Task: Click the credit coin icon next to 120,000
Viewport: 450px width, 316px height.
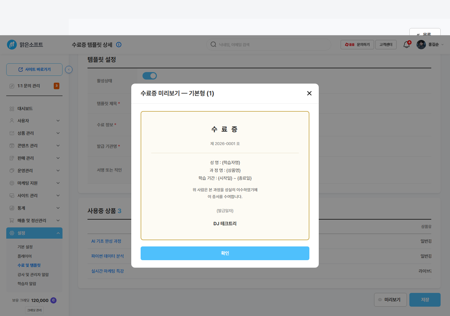Action: [53, 300]
